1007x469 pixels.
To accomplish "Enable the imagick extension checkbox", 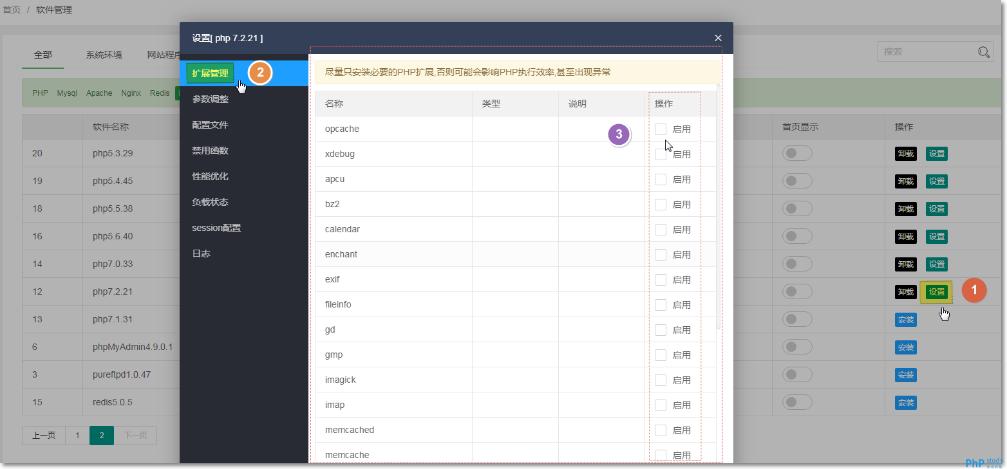I will (661, 380).
